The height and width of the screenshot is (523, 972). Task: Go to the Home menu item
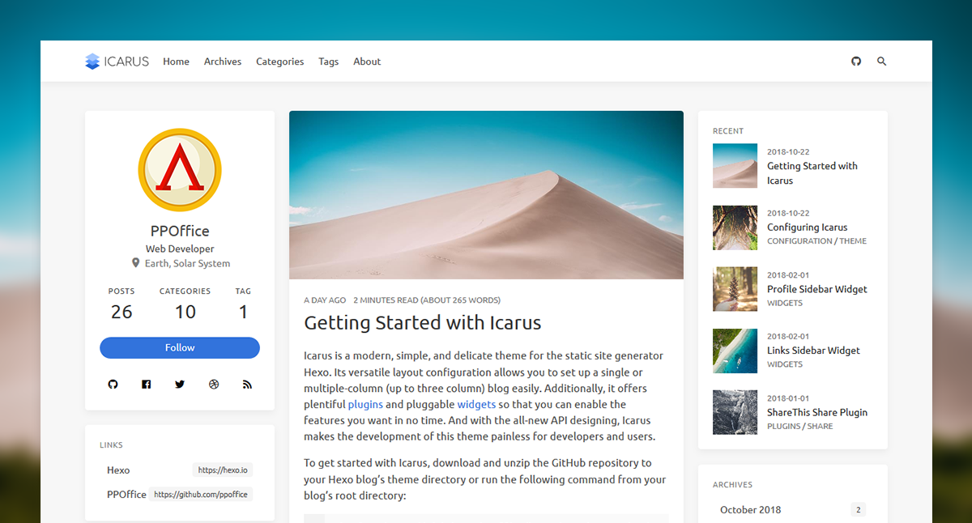[x=176, y=62]
